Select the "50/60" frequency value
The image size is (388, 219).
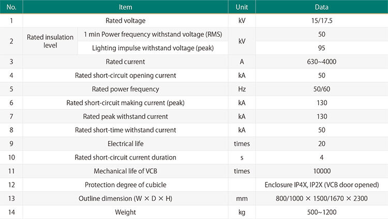321,89
